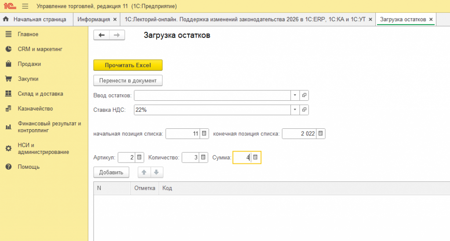This screenshot has width=450, height=241.
Task: Move row up with the up arrow
Action: coord(144,172)
